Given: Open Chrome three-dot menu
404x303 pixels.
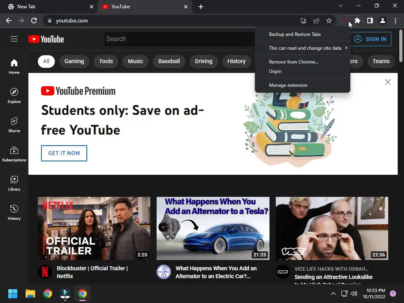Looking at the screenshot, I should pyautogui.click(x=395, y=21).
